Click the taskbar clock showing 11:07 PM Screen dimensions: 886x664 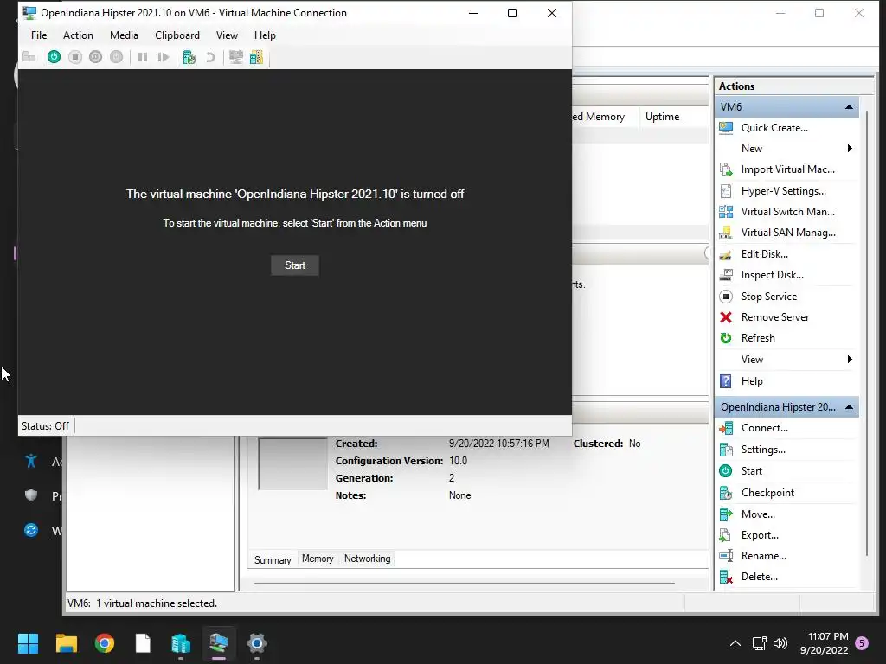(825, 643)
